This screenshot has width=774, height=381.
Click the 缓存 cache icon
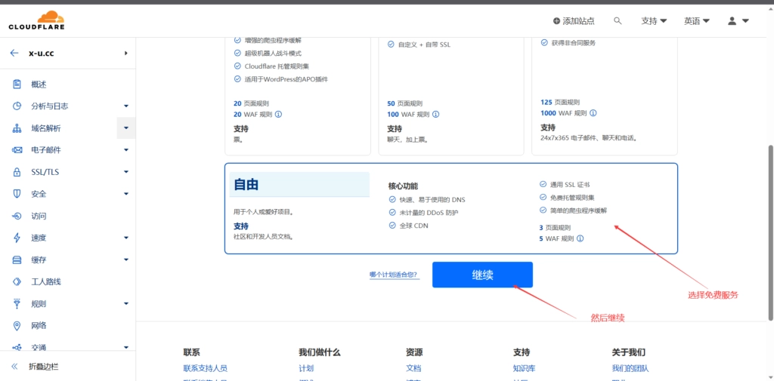(17, 260)
